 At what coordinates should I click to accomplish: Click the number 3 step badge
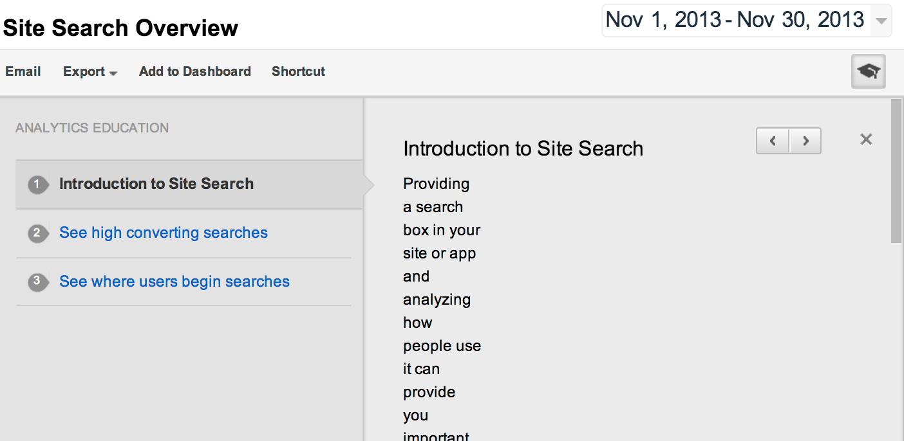point(37,282)
